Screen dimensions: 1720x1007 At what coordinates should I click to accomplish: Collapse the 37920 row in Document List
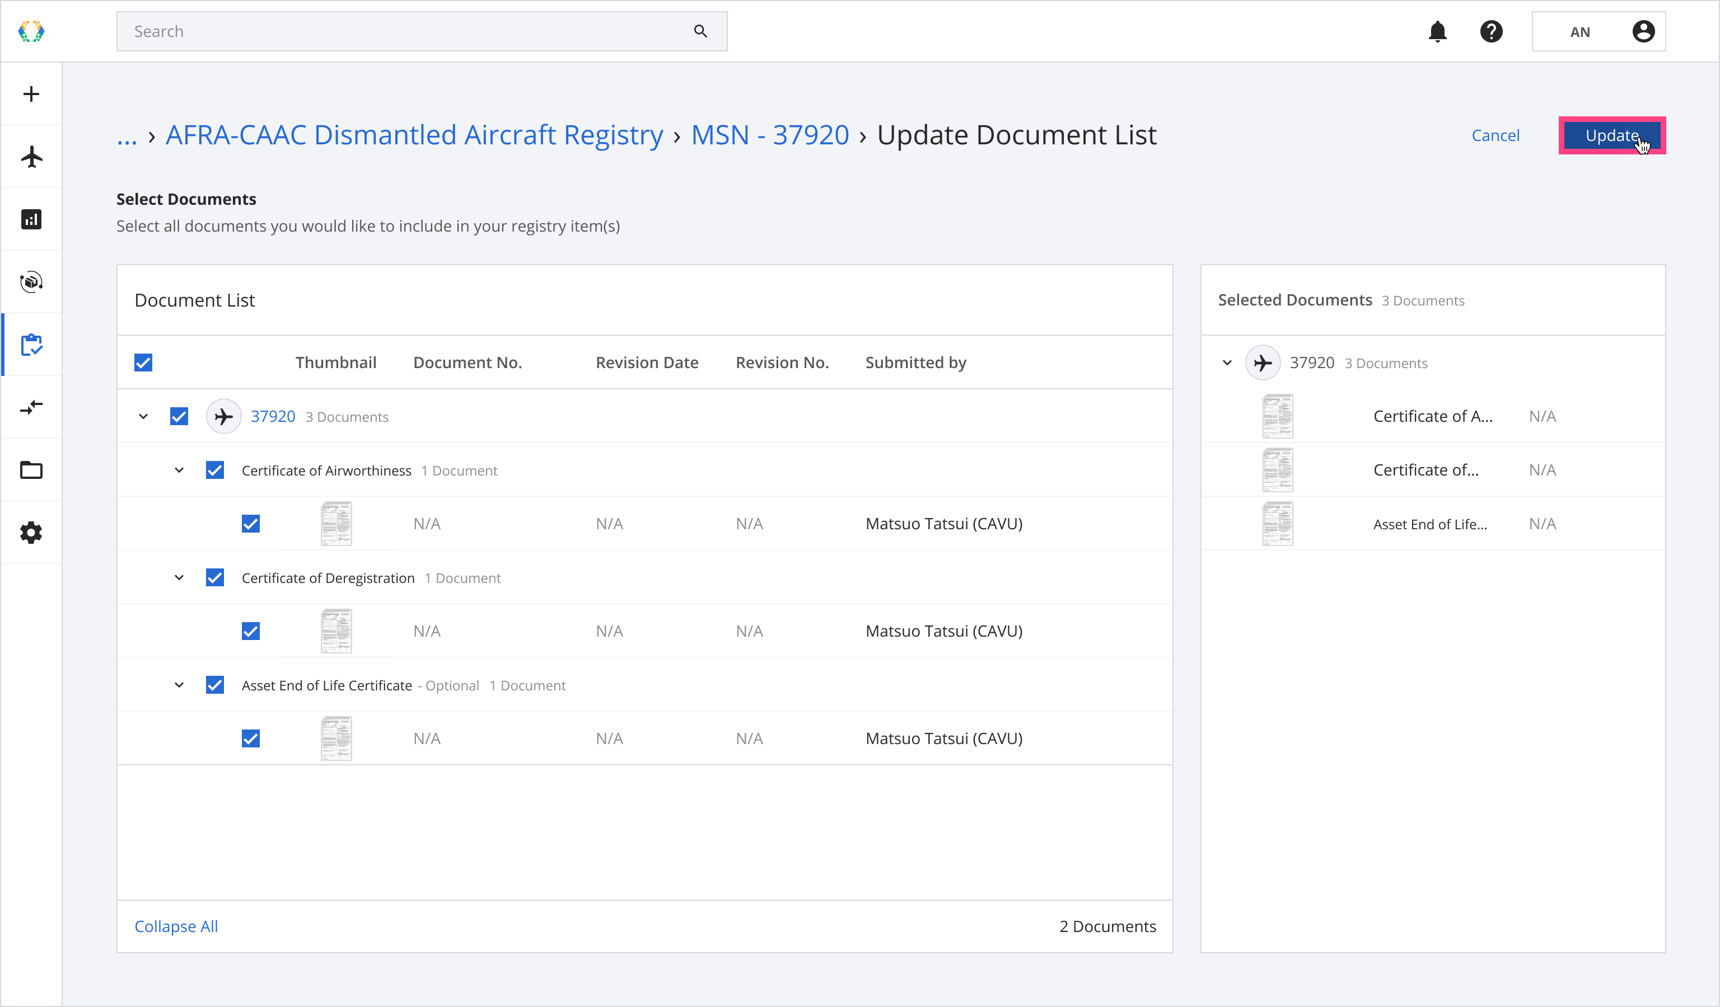[x=143, y=417]
